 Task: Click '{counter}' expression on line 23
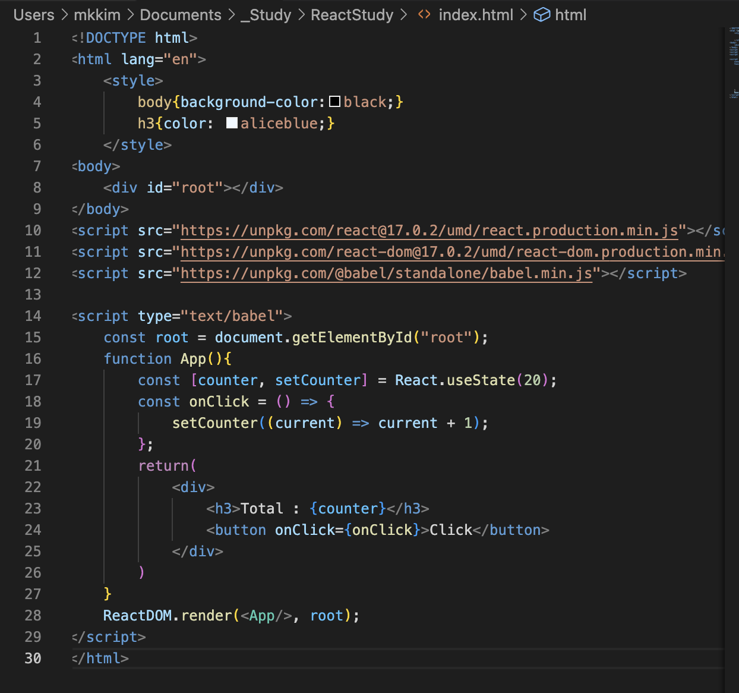coord(348,509)
